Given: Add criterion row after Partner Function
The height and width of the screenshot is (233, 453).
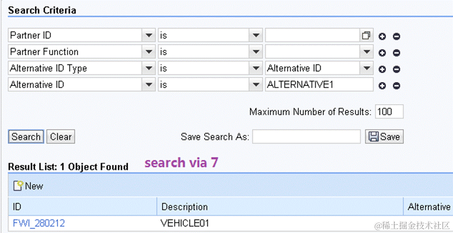Looking at the screenshot, I should click(x=383, y=53).
